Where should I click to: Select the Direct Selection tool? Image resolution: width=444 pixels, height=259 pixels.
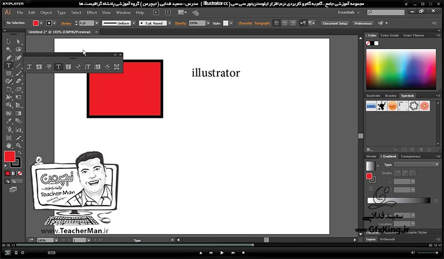[18, 42]
